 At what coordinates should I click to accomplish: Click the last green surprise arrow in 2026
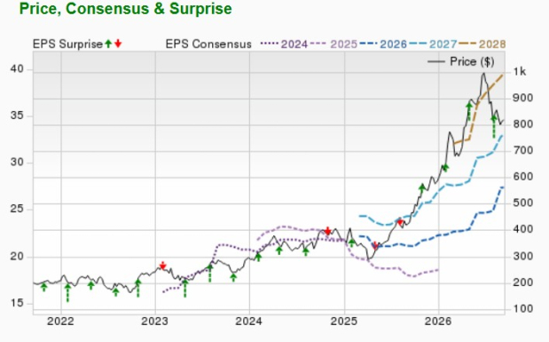[494, 126]
